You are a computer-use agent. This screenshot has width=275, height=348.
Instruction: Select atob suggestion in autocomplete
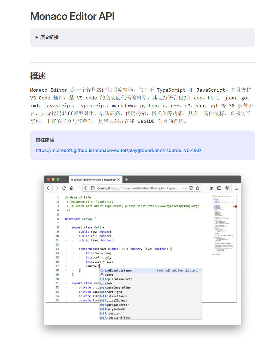(x=151, y=283)
